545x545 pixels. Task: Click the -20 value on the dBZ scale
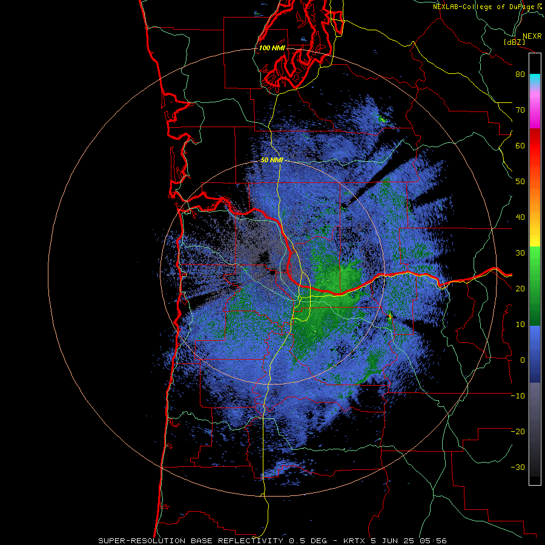click(x=518, y=432)
